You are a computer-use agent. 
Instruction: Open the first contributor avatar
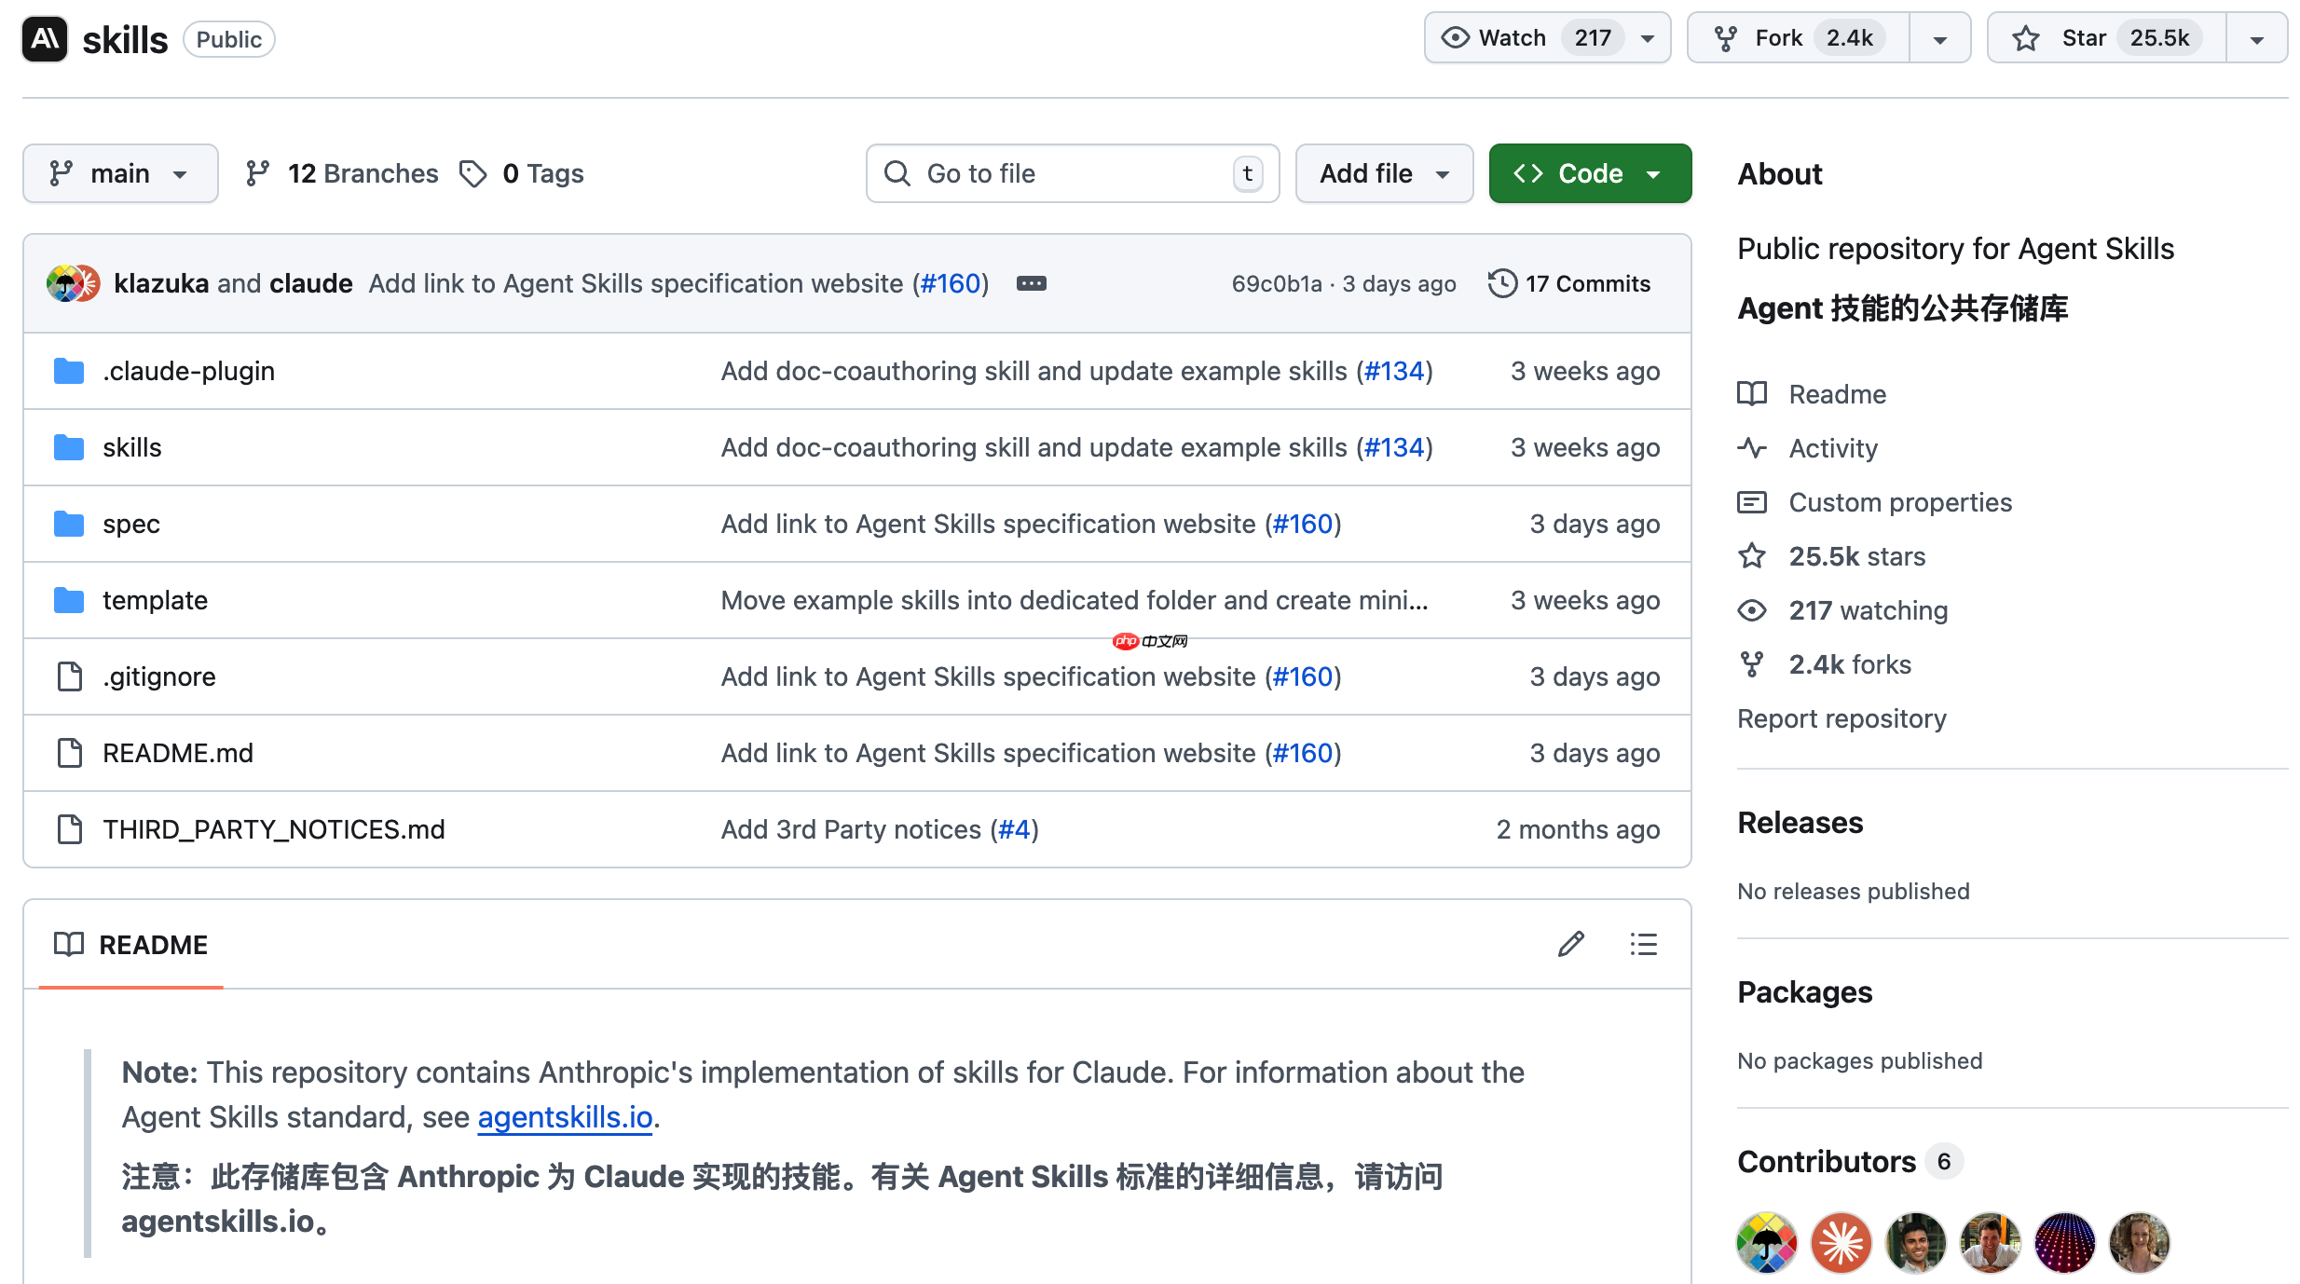click(x=1766, y=1242)
